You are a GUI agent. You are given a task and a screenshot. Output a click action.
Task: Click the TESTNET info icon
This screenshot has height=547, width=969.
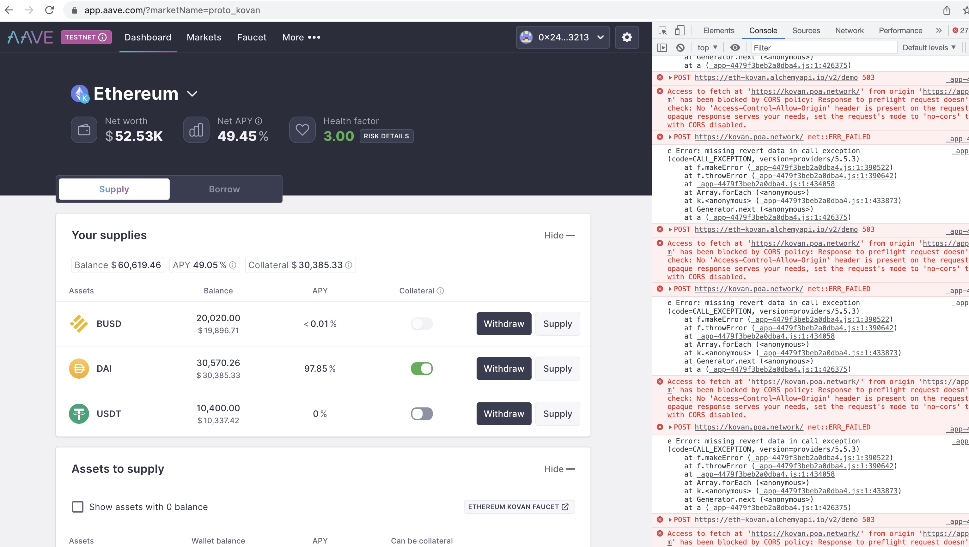tap(102, 37)
